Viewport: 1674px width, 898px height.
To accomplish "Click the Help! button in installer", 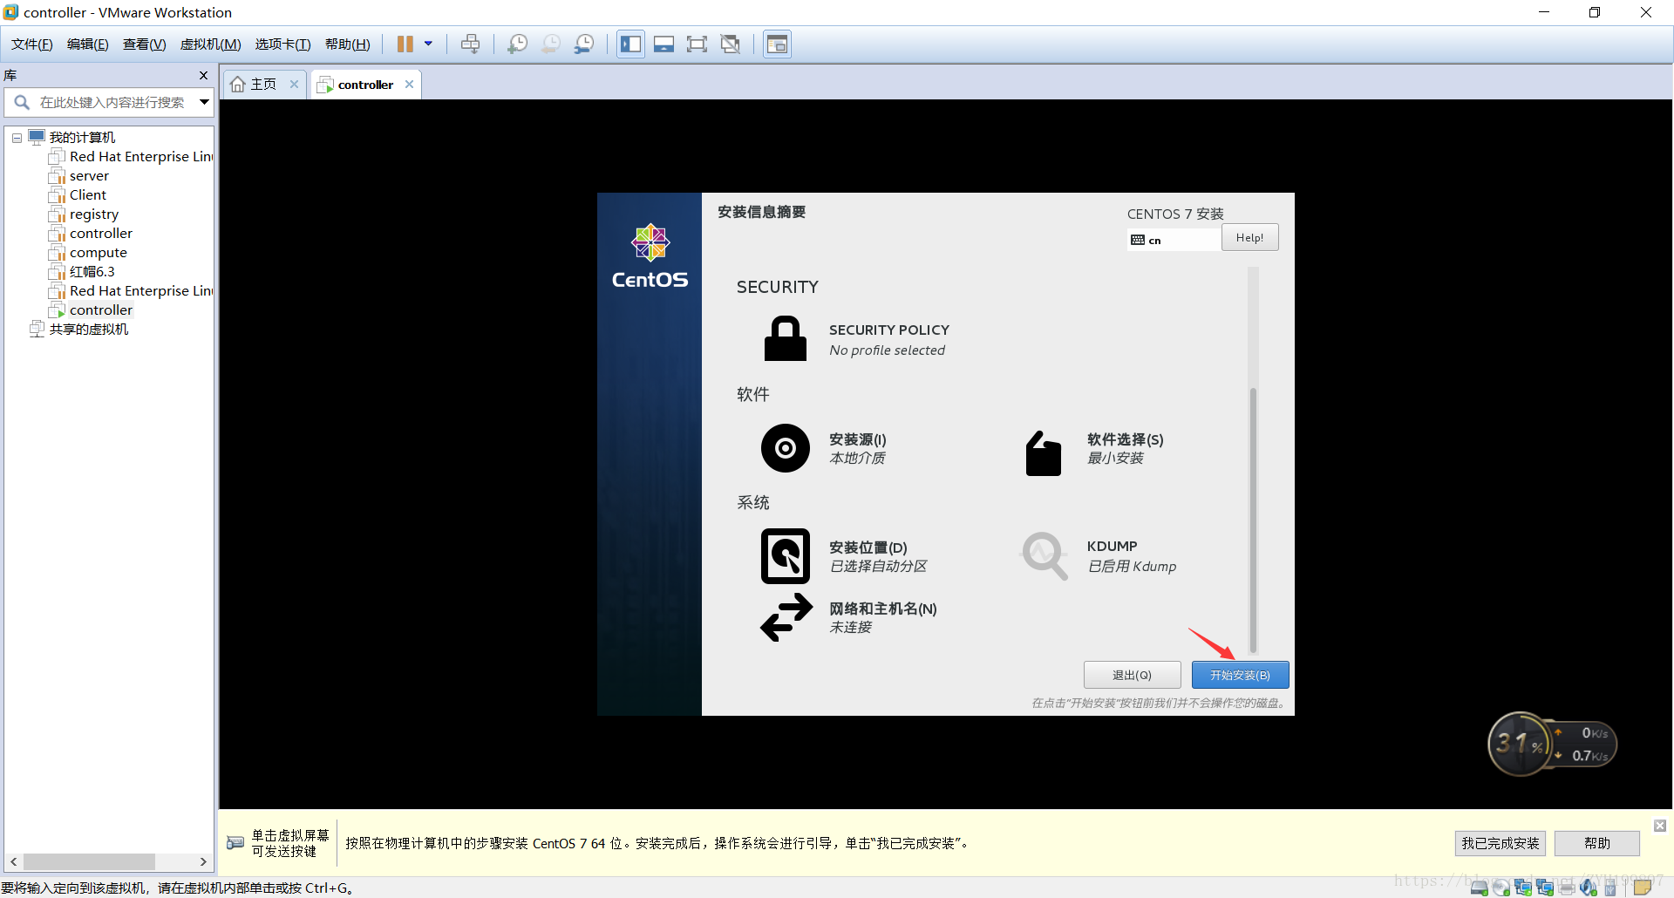I will (x=1249, y=238).
